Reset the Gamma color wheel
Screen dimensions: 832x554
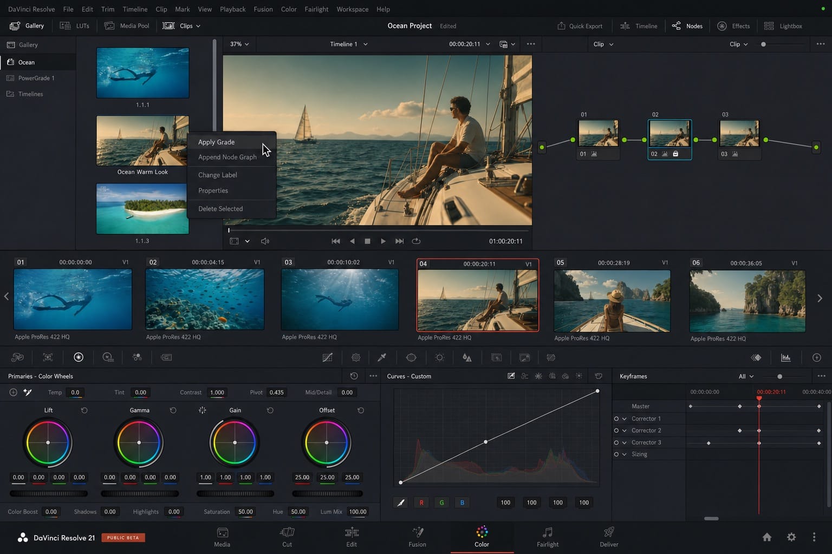pos(173,411)
